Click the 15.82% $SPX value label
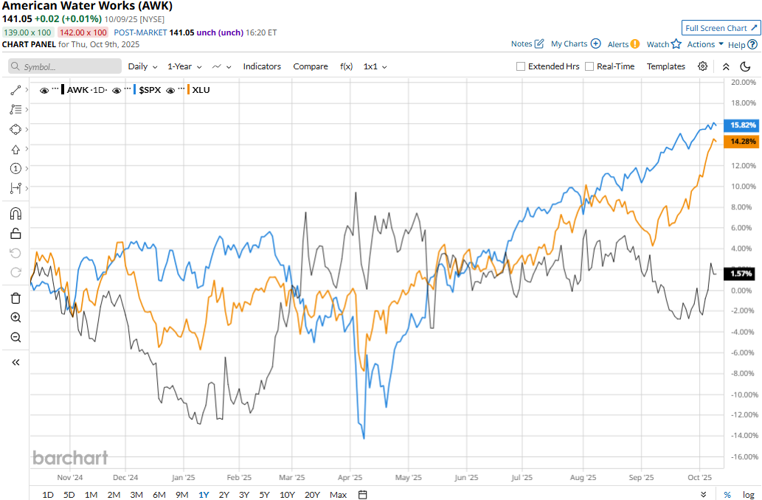Image resolution: width=762 pixels, height=500 pixels. click(741, 125)
